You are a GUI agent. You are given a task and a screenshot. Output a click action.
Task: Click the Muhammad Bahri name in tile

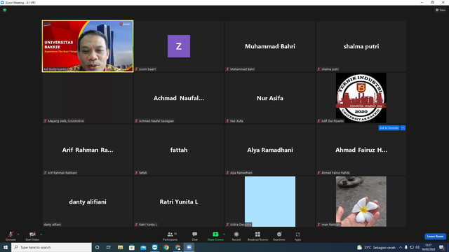270,46
